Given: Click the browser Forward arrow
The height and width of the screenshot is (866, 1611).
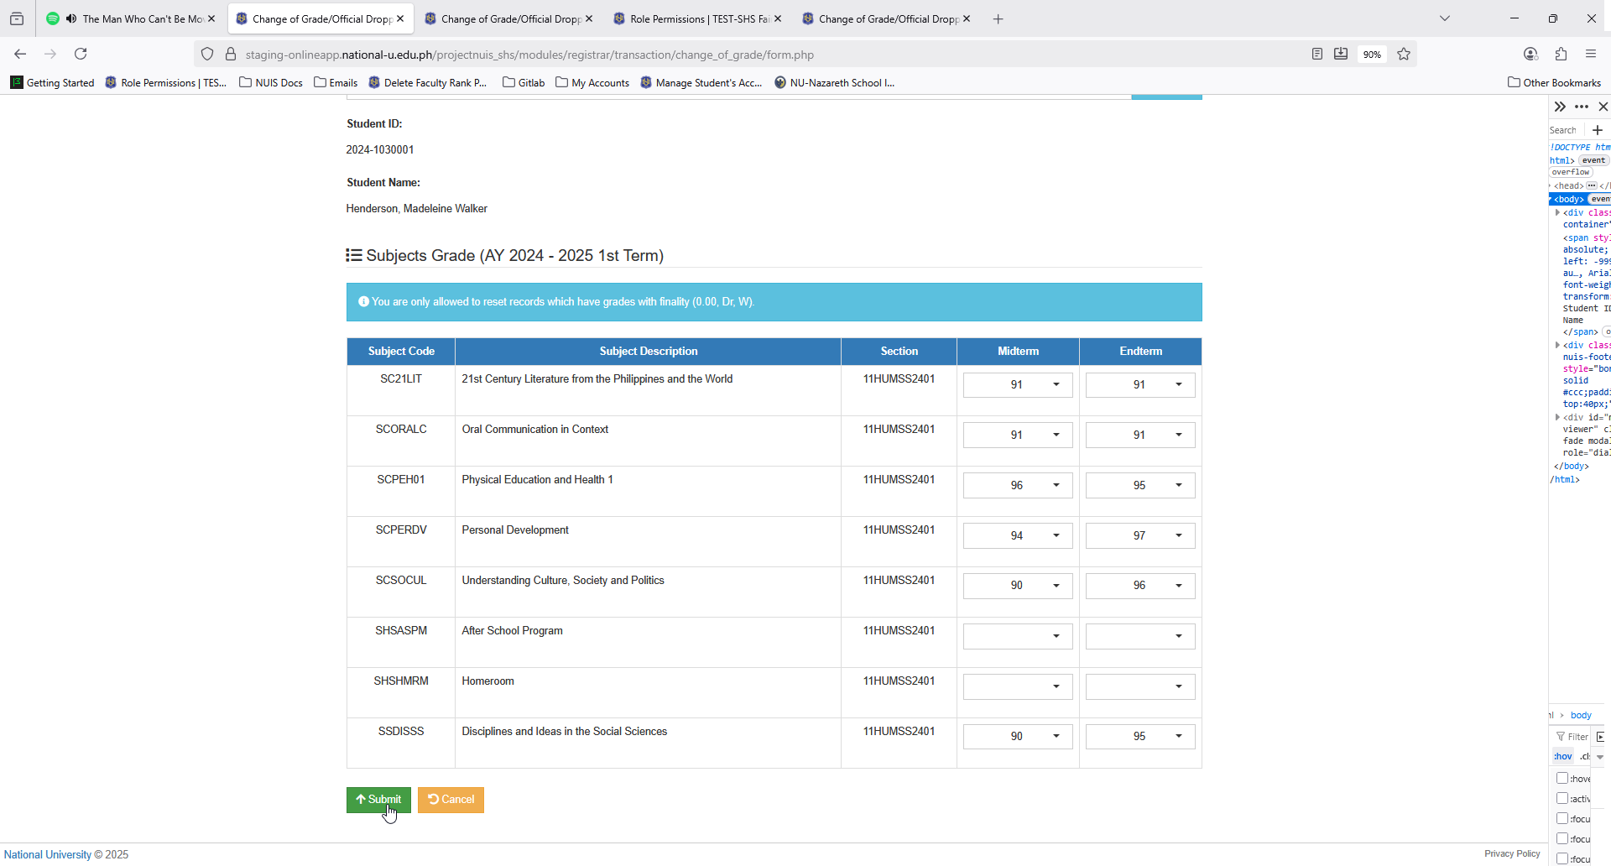Looking at the screenshot, I should (x=50, y=54).
